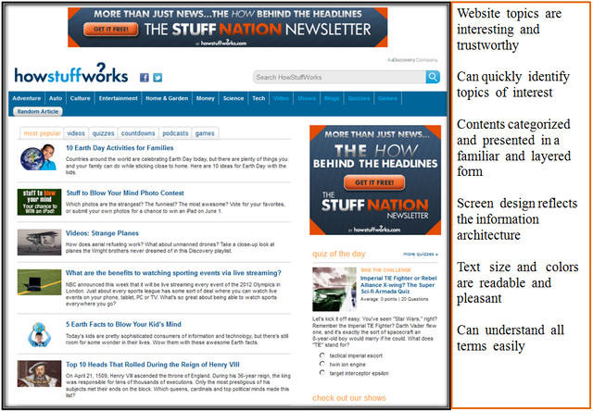Open the Tech navigation item

[259, 98]
